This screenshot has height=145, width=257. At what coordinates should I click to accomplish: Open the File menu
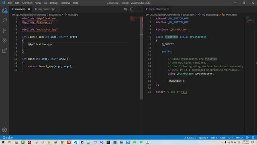pyautogui.click(x=10, y=3)
